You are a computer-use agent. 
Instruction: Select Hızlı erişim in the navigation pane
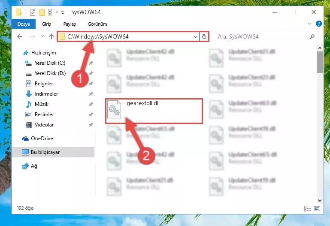coord(44,53)
